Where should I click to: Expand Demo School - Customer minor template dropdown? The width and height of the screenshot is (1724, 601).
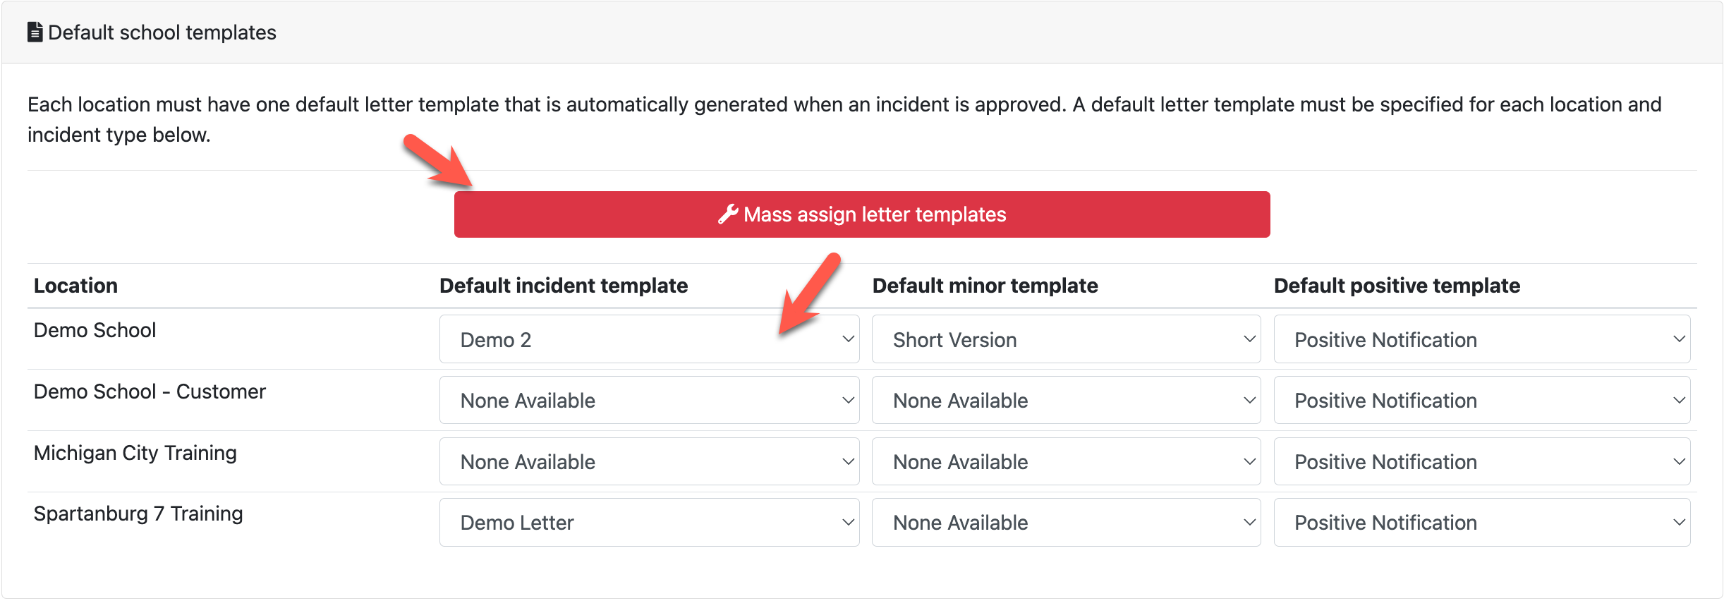(1065, 401)
